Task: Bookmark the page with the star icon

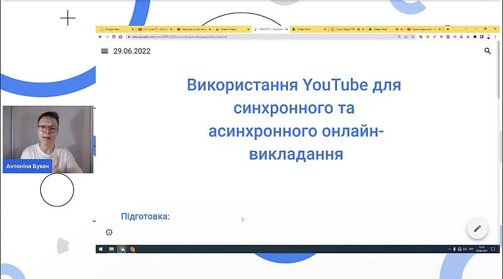Action: pos(413,37)
